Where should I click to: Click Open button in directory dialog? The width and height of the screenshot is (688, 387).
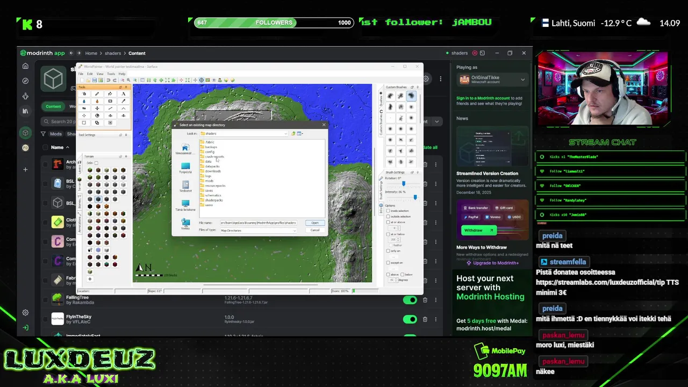coord(314,223)
